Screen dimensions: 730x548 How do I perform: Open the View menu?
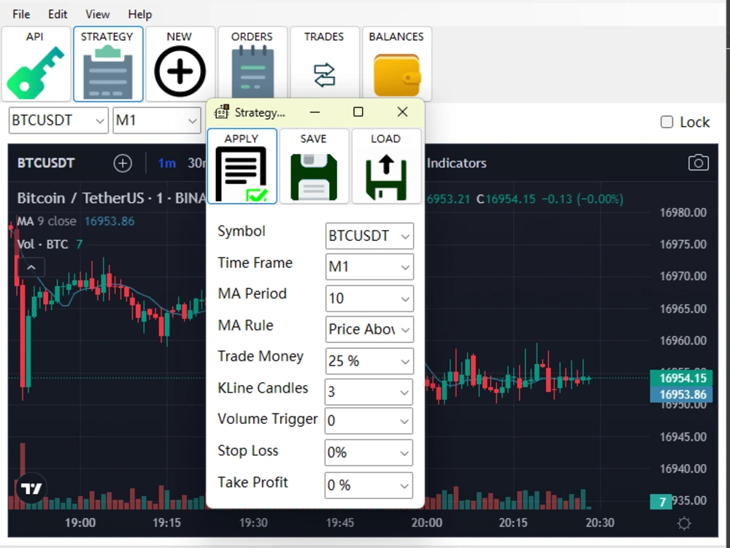[x=98, y=15]
